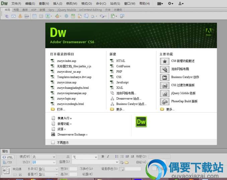The width and height of the screenshot is (227, 180).
Task: Click the merge cells icon in Properties
Action: (x=15, y=175)
